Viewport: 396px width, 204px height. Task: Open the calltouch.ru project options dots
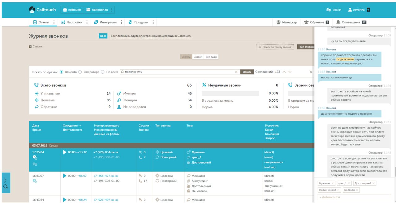point(111,10)
